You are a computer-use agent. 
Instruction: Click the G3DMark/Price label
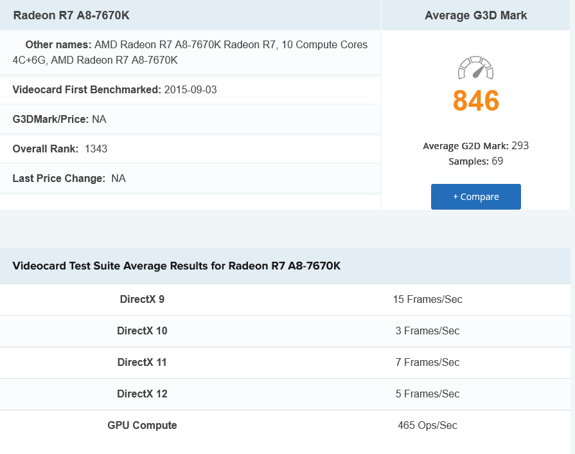pyautogui.click(x=51, y=119)
